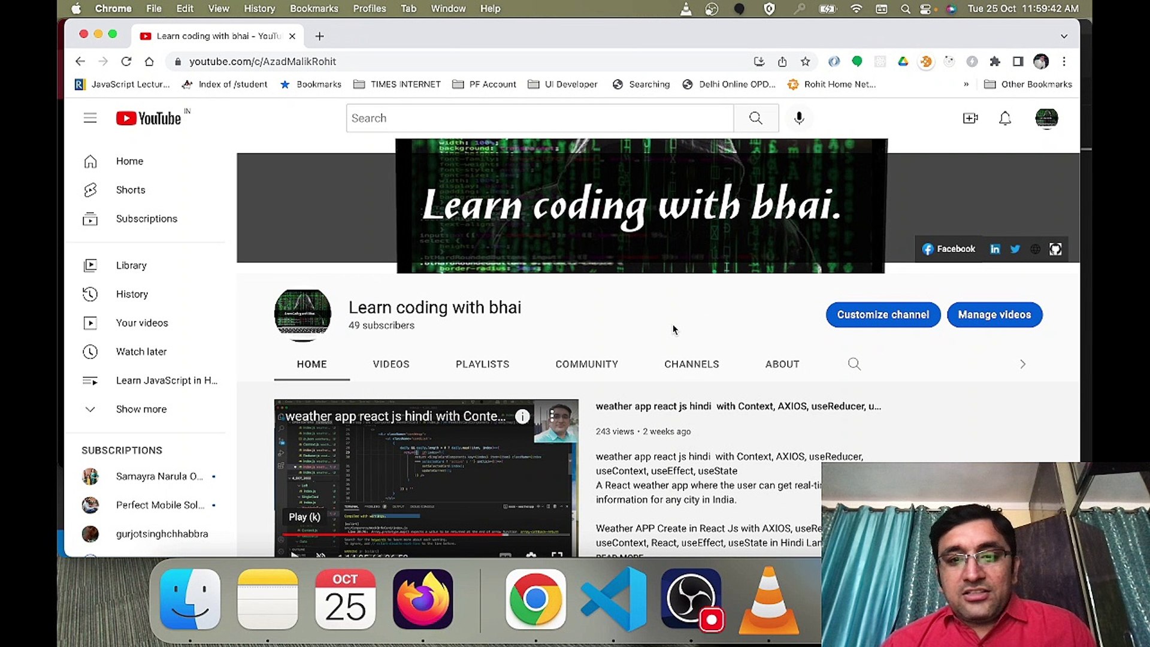Click the YouTube logo
The image size is (1150, 647).
149,118
